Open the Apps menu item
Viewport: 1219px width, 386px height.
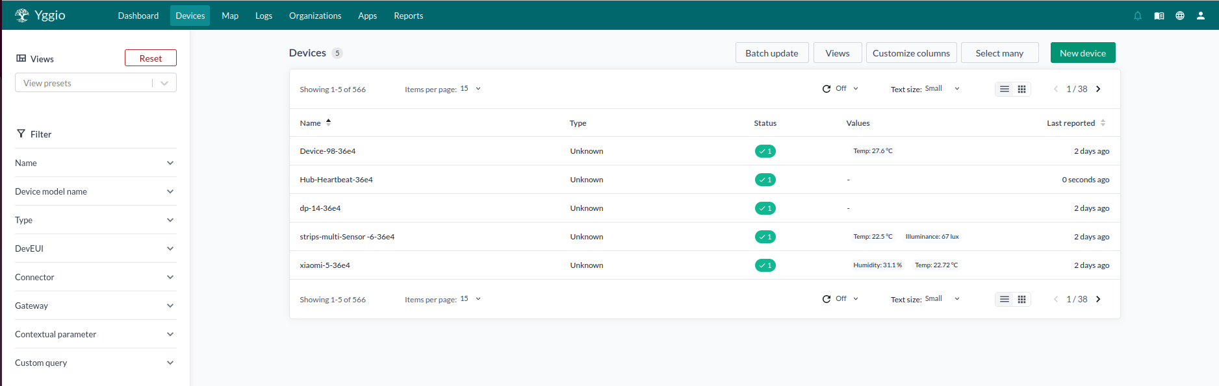click(368, 16)
